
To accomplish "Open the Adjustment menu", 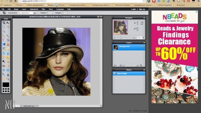I will (34, 9).
